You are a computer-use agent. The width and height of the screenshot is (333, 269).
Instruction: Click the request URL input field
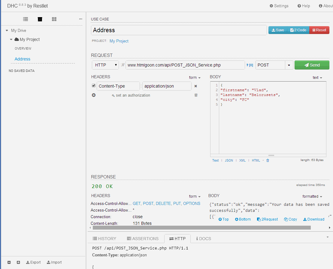tap(185, 65)
